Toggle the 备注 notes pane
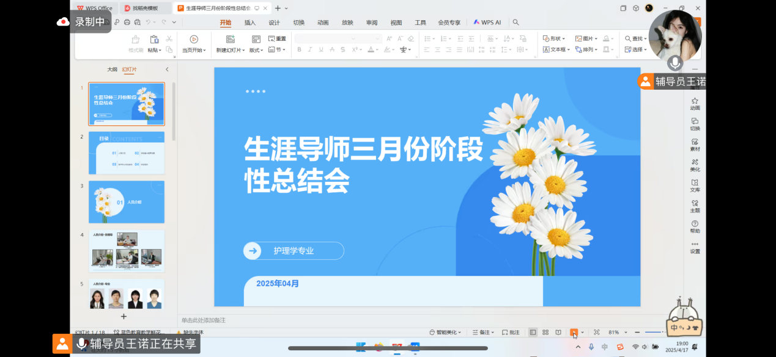Image resolution: width=776 pixels, height=357 pixels. tap(483, 333)
